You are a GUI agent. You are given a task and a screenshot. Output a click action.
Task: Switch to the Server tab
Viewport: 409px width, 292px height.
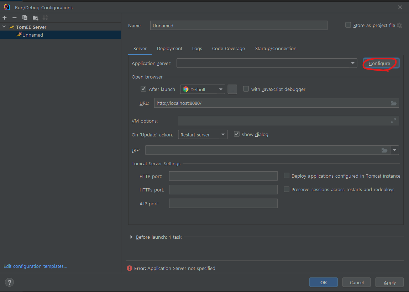click(x=140, y=48)
